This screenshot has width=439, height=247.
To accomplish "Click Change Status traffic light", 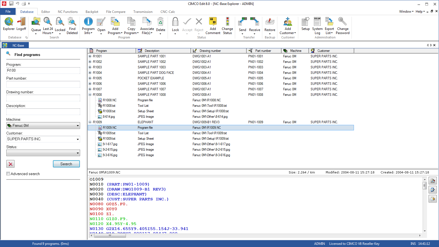I will click(x=227, y=26).
